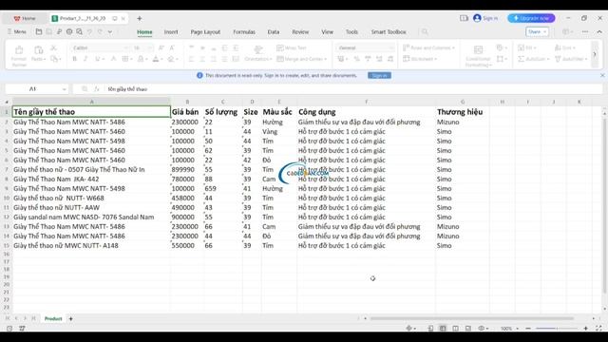The image size is (608, 342).
Task: Open the Menu button
Action: coord(17,31)
